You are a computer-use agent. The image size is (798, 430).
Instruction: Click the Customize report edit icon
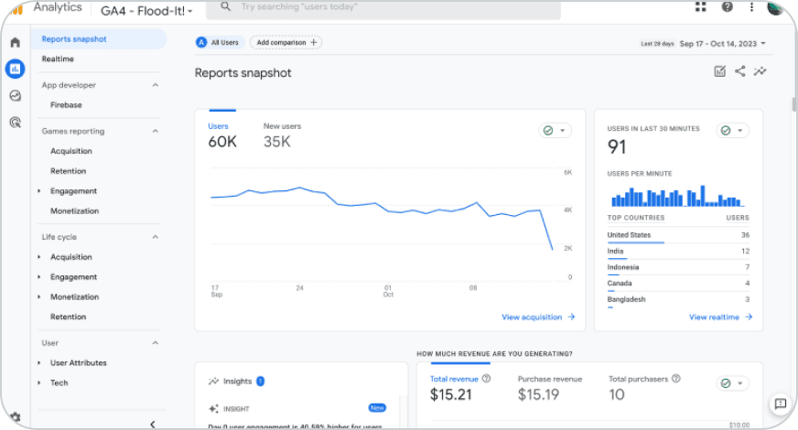click(719, 71)
